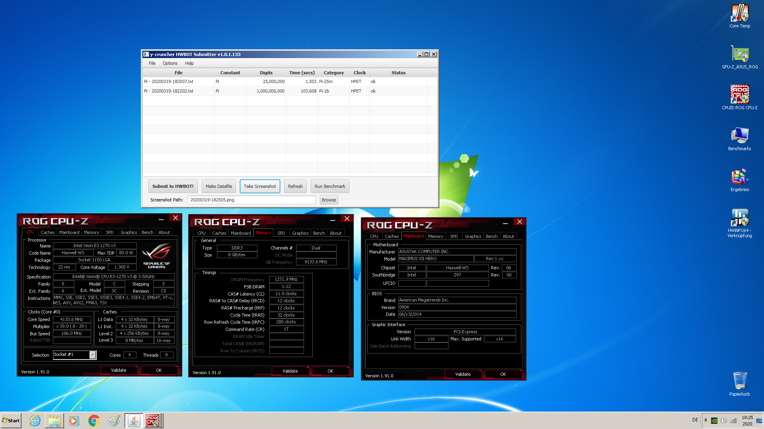Click Make Datafile button
The width and height of the screenshot is (764, 429).
coord(219,186)
